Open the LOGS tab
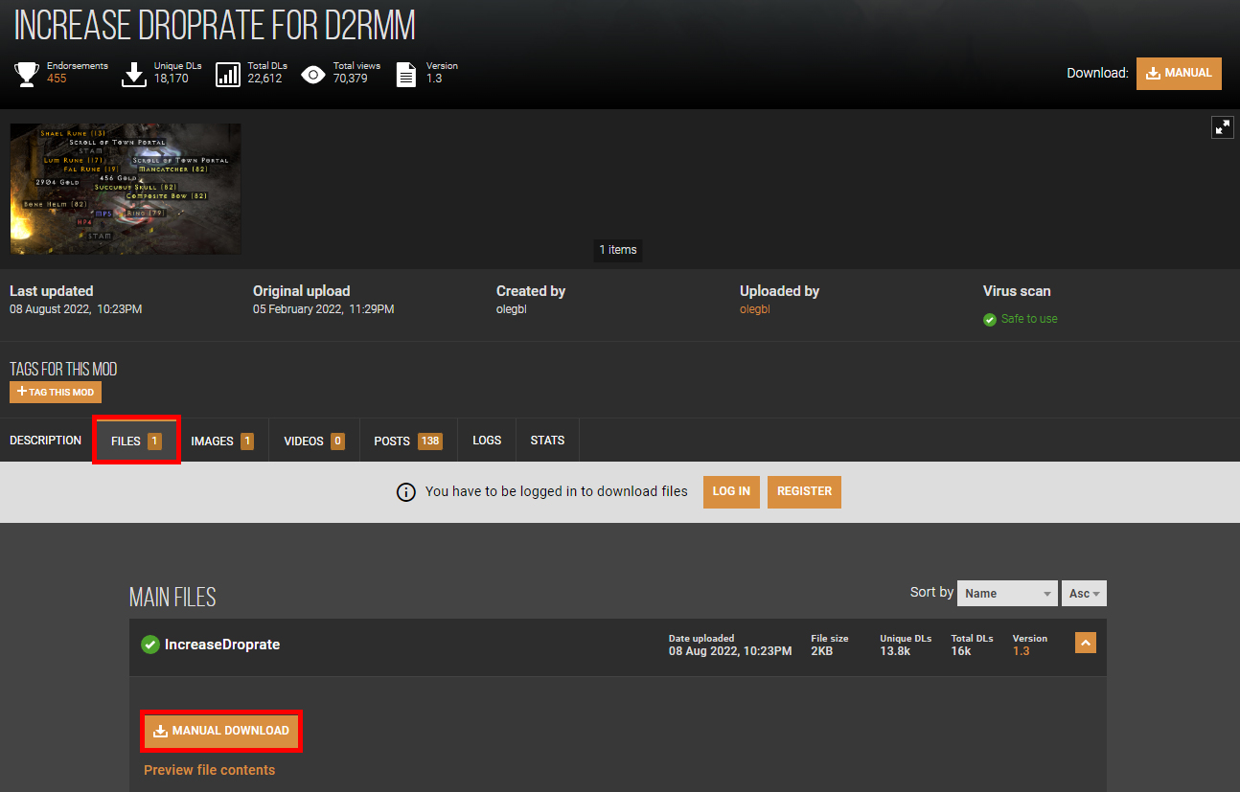The image size is (1240, 792). (487, 441)
